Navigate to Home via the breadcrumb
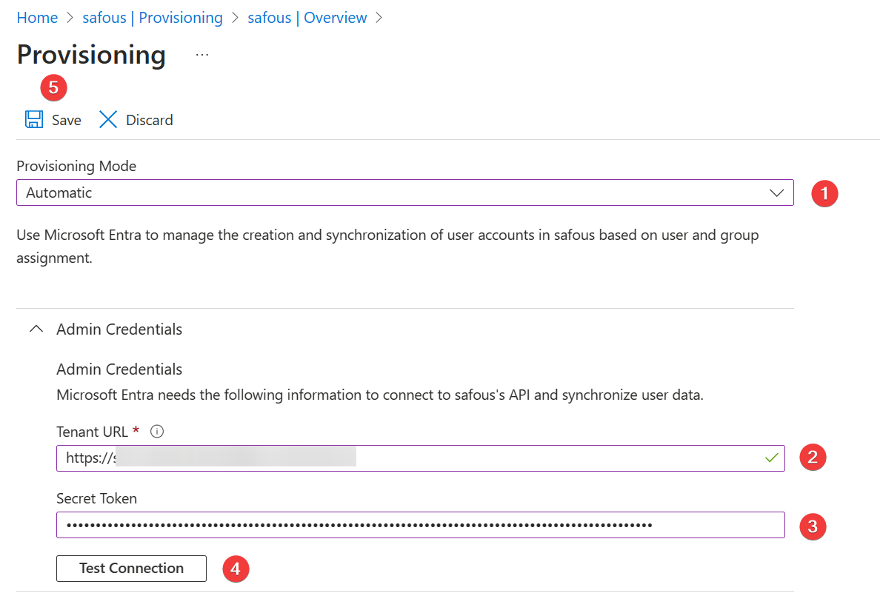880x596 pixels. pyautogui.click(x=37, y=17)
